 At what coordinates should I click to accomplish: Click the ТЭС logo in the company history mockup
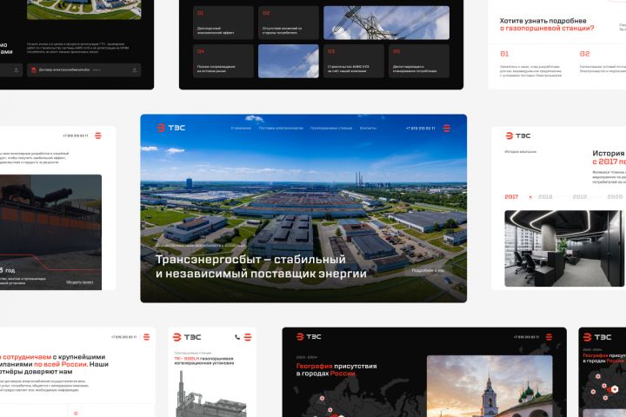(518, 136)
